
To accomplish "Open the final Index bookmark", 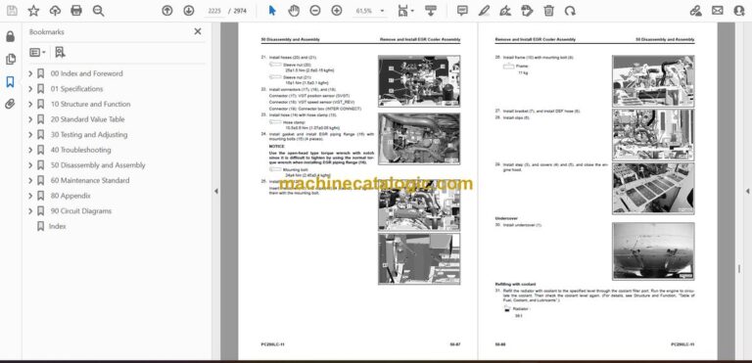I will 57,226.
